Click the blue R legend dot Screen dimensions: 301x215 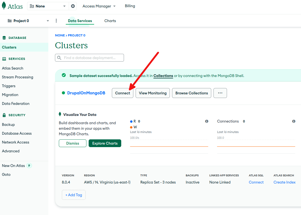tap(131, 121)
